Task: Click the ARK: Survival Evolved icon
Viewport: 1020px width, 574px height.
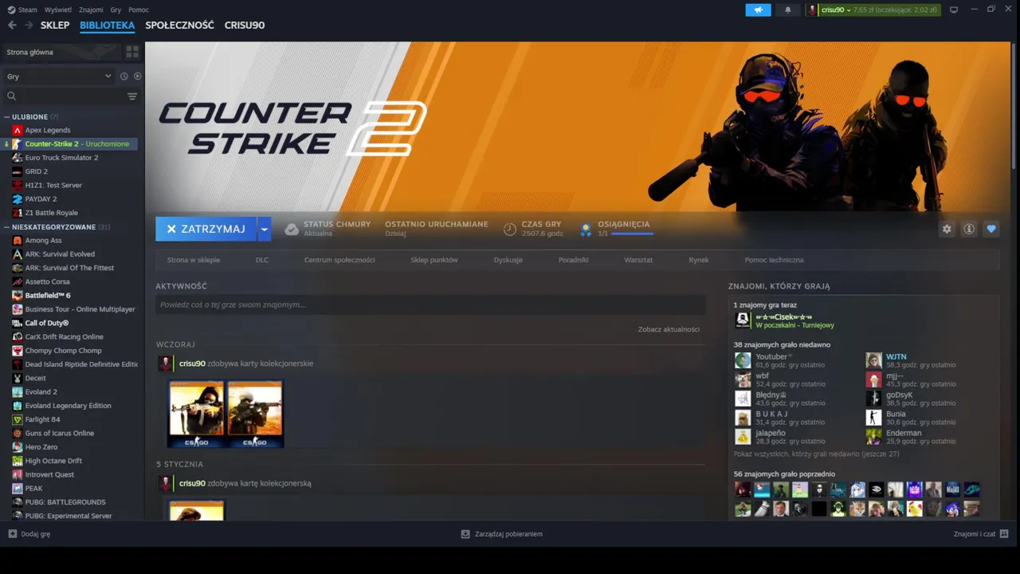Action: (18, 254)
